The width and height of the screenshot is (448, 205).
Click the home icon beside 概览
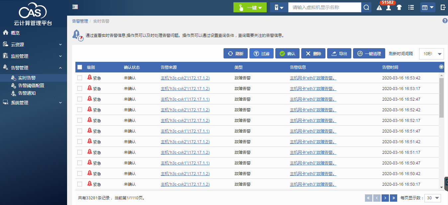pos(6,33)
